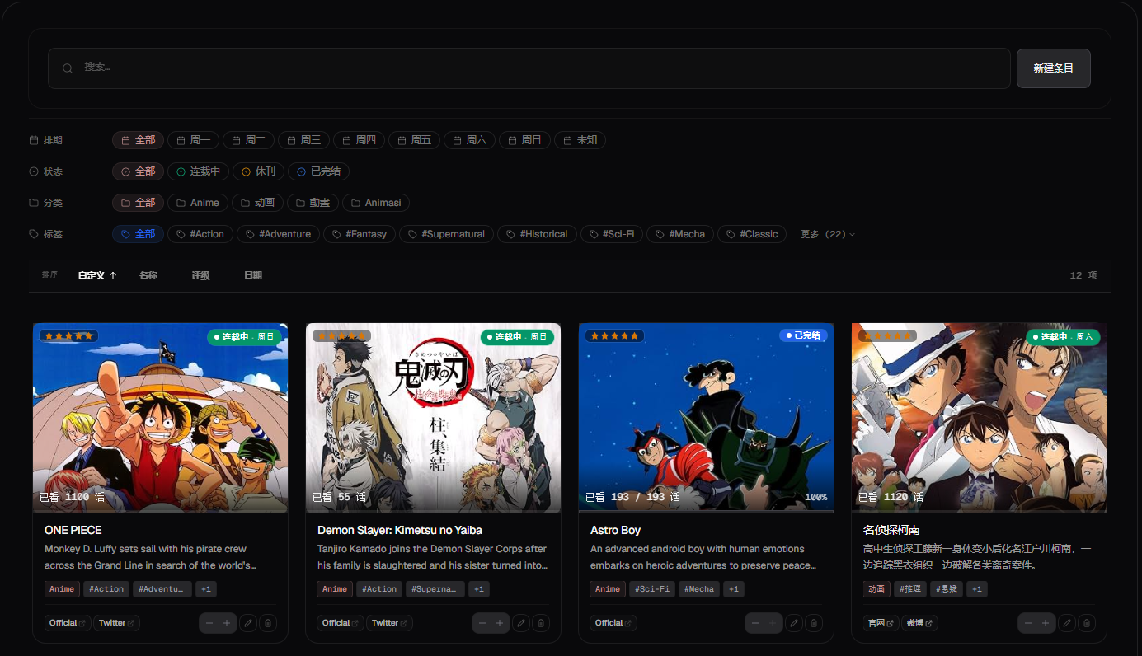Click the star rating on ONE PIECE cover
Image resolution: width=1142 pixels, height=656 pixels.
click(69, 336)
